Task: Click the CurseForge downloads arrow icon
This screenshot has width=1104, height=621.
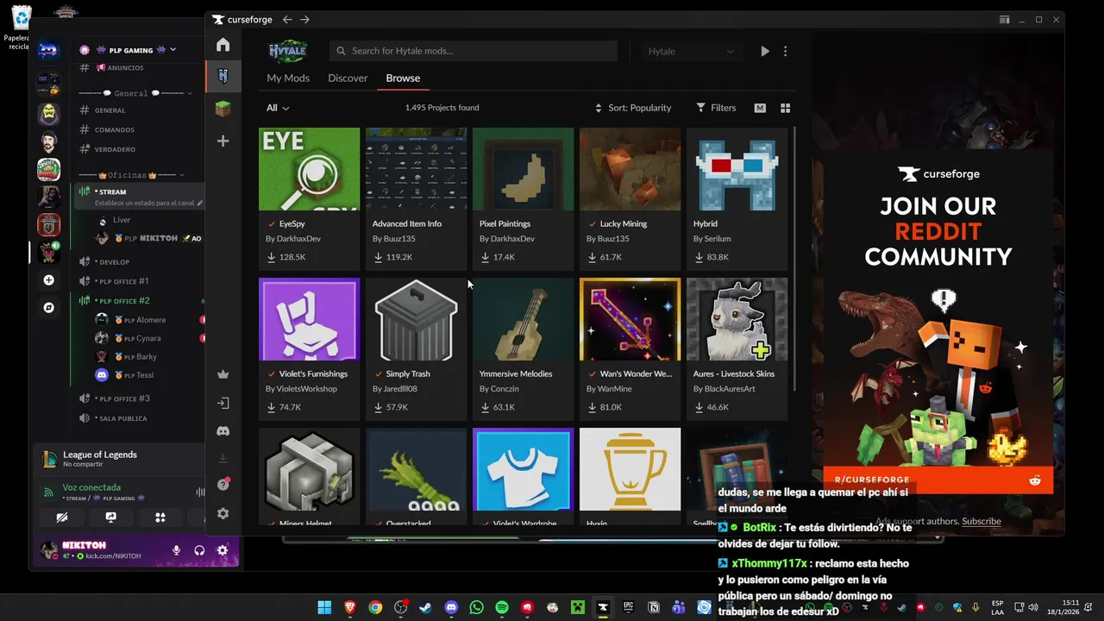Action: [x=223, y=458]
